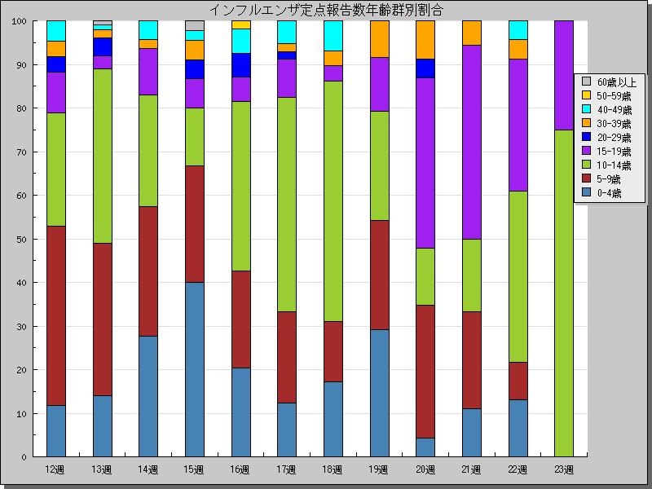Viewport: 652px width, 489px height.
Task: Select the 40-49歳 legend label
Action: click(615, 110)
